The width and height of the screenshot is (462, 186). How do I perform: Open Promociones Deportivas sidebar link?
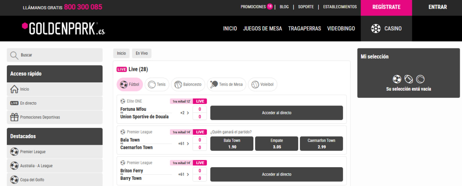pyautogui.click(x=55, y=117)
